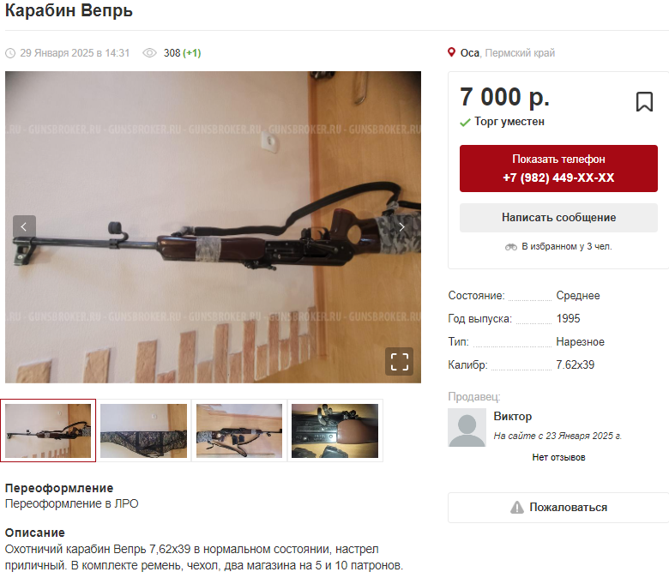The height and width of the screenshot is (578, 669).
Task: Click the binoculars icon next to favorites count
Action: [x=510, y=247]
